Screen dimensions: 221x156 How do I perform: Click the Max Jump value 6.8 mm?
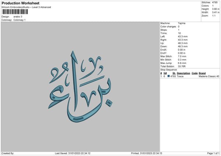pos(182,63)
